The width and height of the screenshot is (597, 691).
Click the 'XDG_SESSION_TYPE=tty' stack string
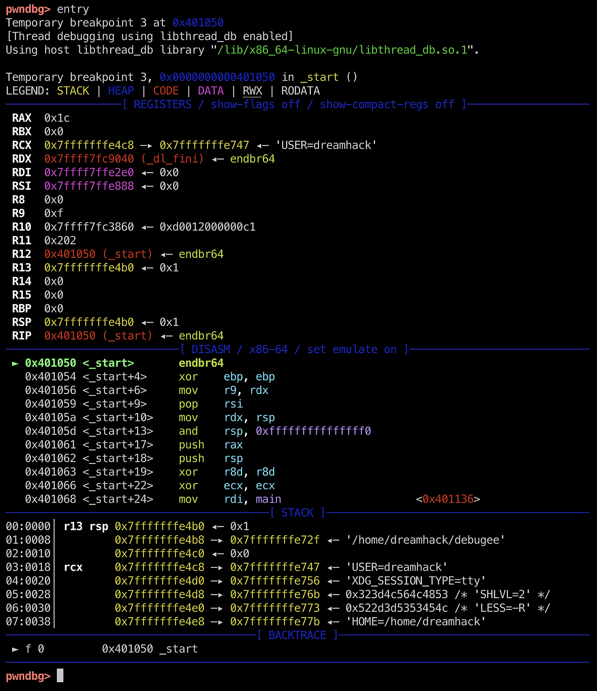[x=416, y=580]
